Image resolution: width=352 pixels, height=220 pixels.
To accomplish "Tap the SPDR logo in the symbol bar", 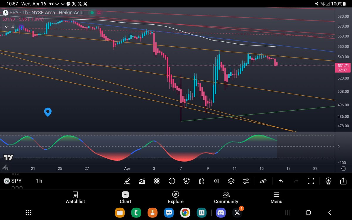I will tap(6, 181).
